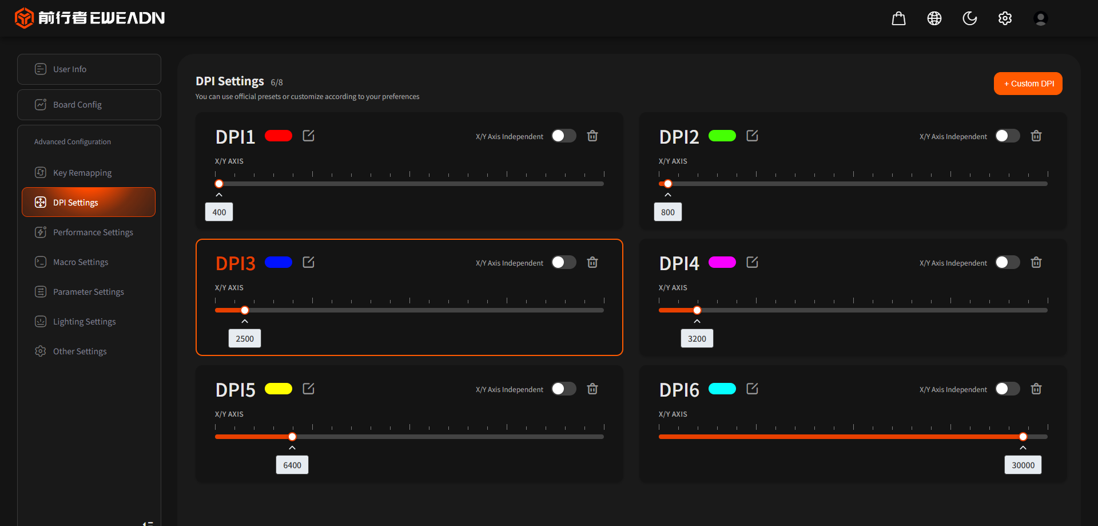The width and height of the screenshot is (1098, 526).
Task: Click the + Custom DPI button
Action: tap(1028, 84)
